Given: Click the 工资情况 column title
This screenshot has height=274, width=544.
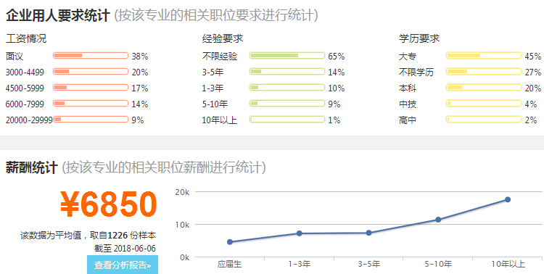Looking at the screenshot, I should [26, 38].
